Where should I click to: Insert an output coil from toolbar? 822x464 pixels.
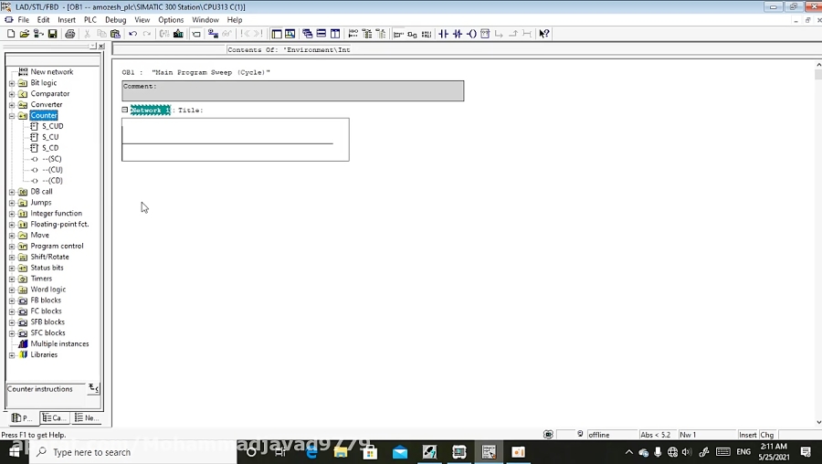pos(471,34)
